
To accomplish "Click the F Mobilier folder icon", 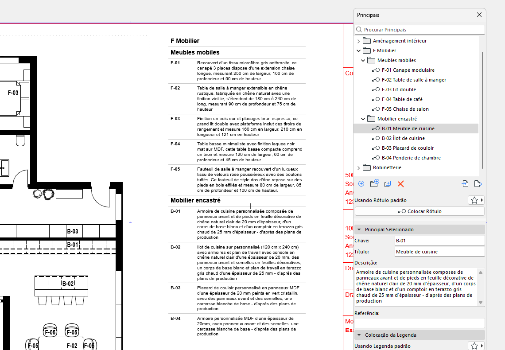I will point(366,50).
